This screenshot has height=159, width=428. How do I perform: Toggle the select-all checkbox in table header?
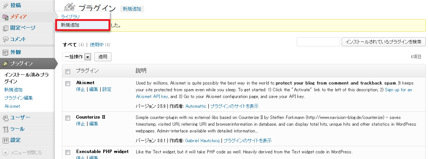pos(68,71)
